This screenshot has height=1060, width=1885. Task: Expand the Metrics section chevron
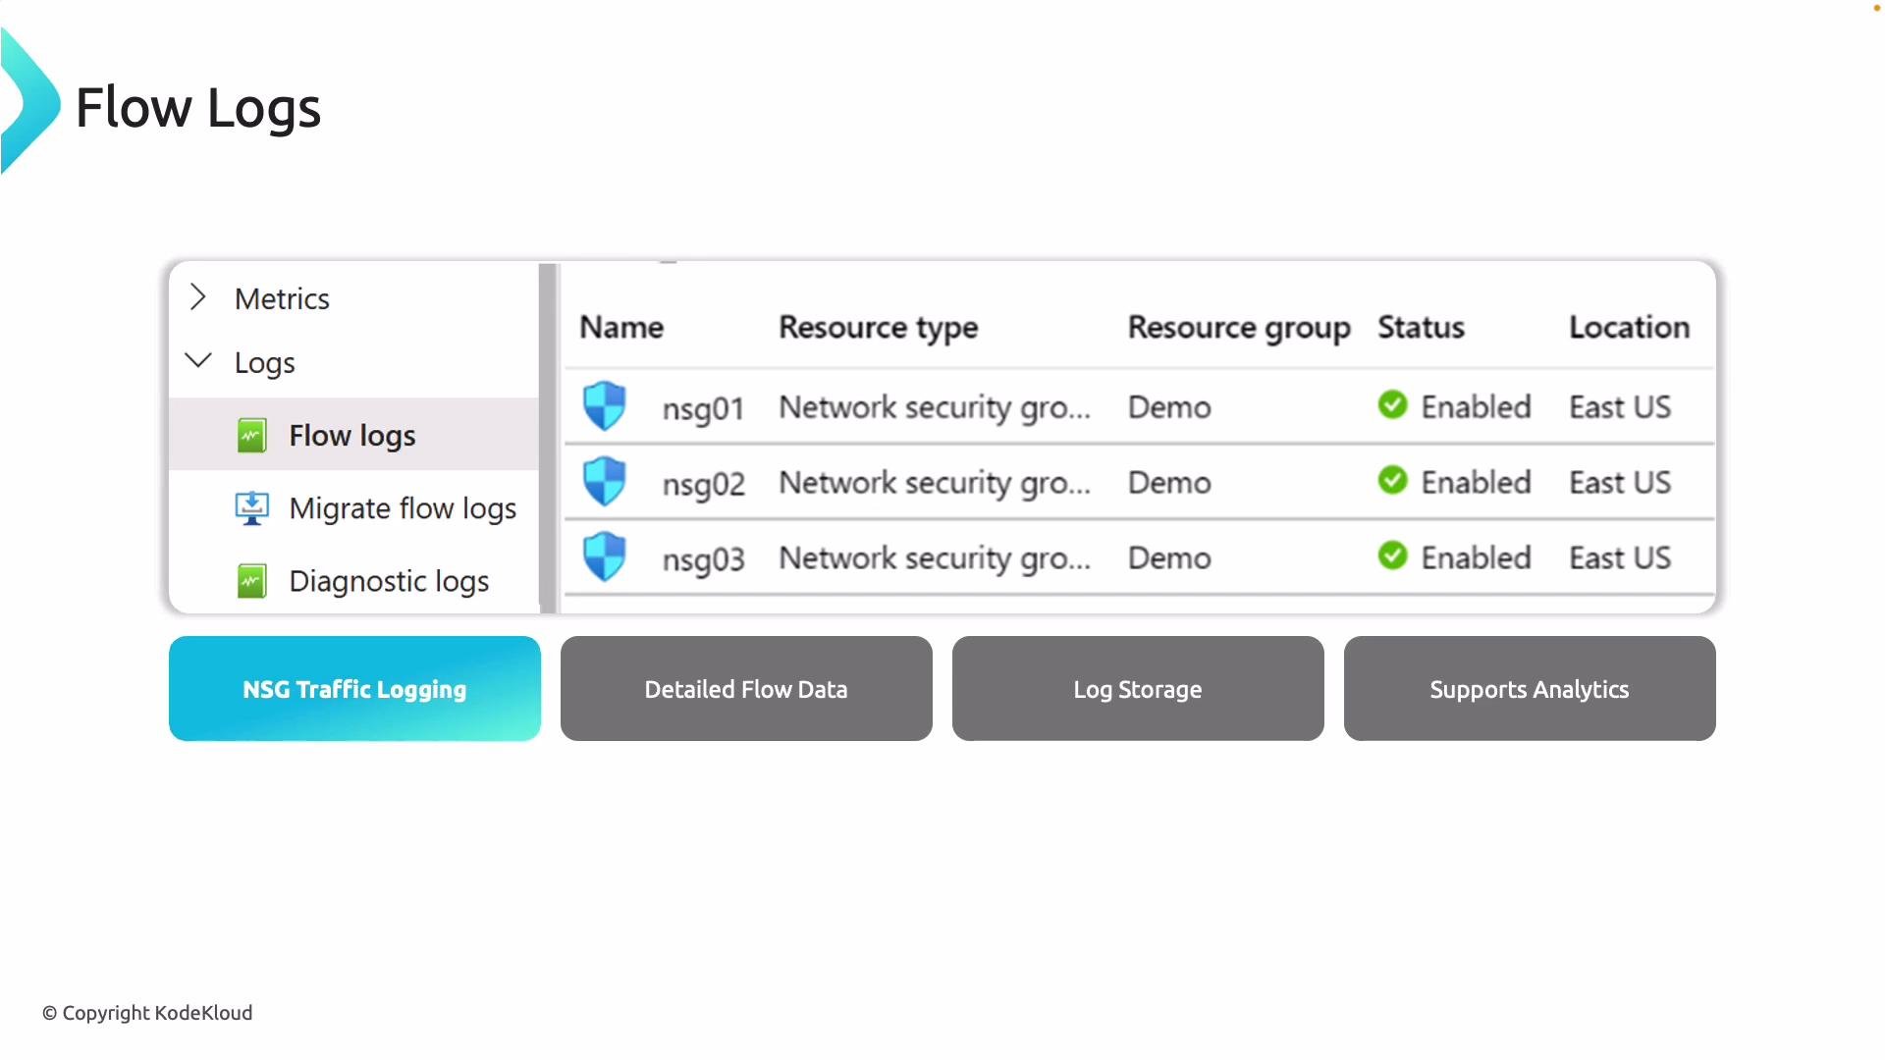tap(198, 296)
